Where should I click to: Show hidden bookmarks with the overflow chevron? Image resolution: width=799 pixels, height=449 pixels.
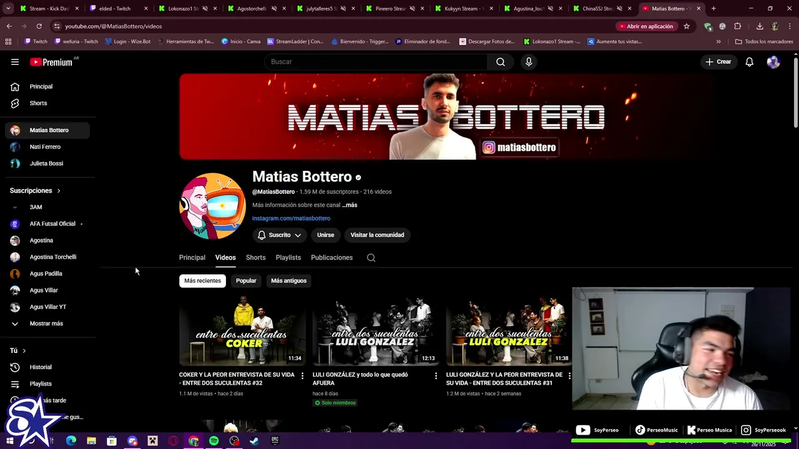718,42
